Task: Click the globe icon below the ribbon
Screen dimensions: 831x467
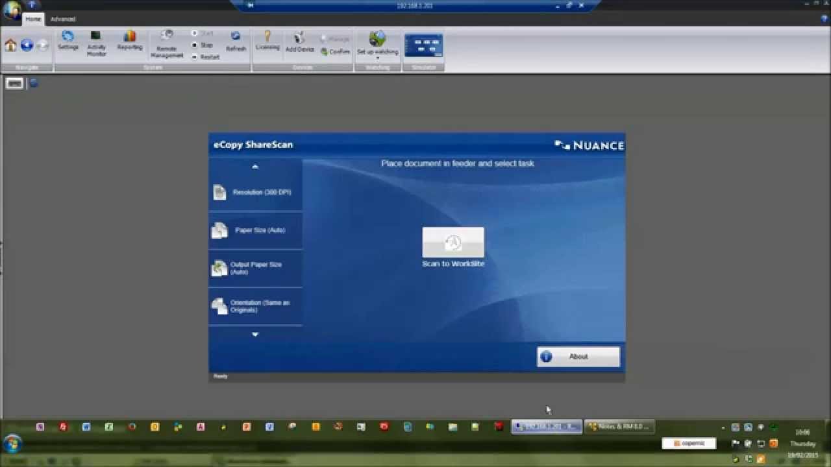Action: tap(34, 83)
